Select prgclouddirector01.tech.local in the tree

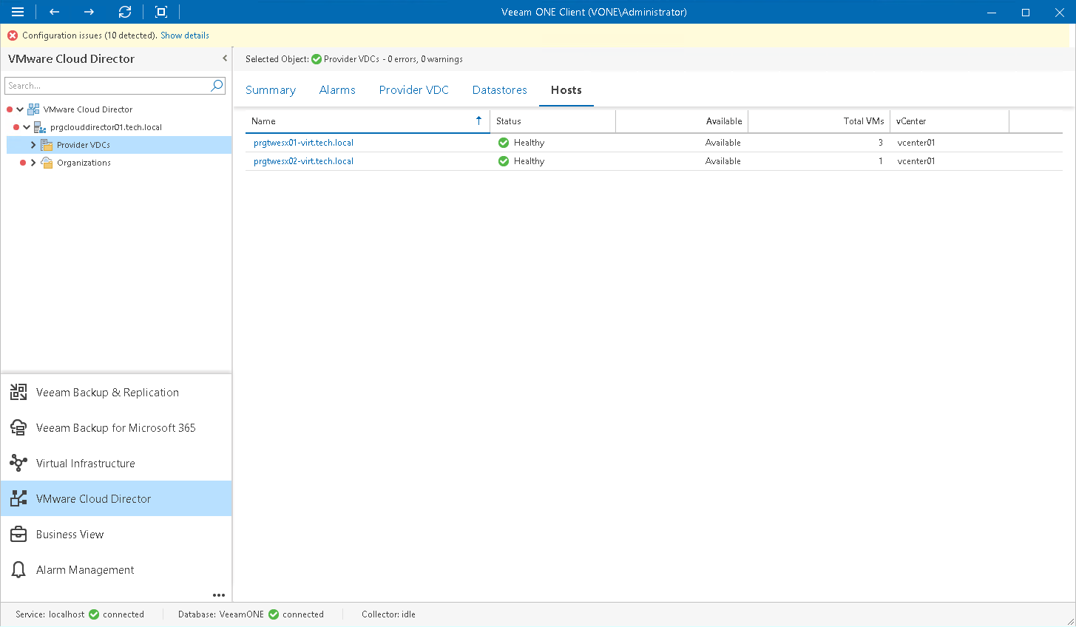click(x=106, y=127)
